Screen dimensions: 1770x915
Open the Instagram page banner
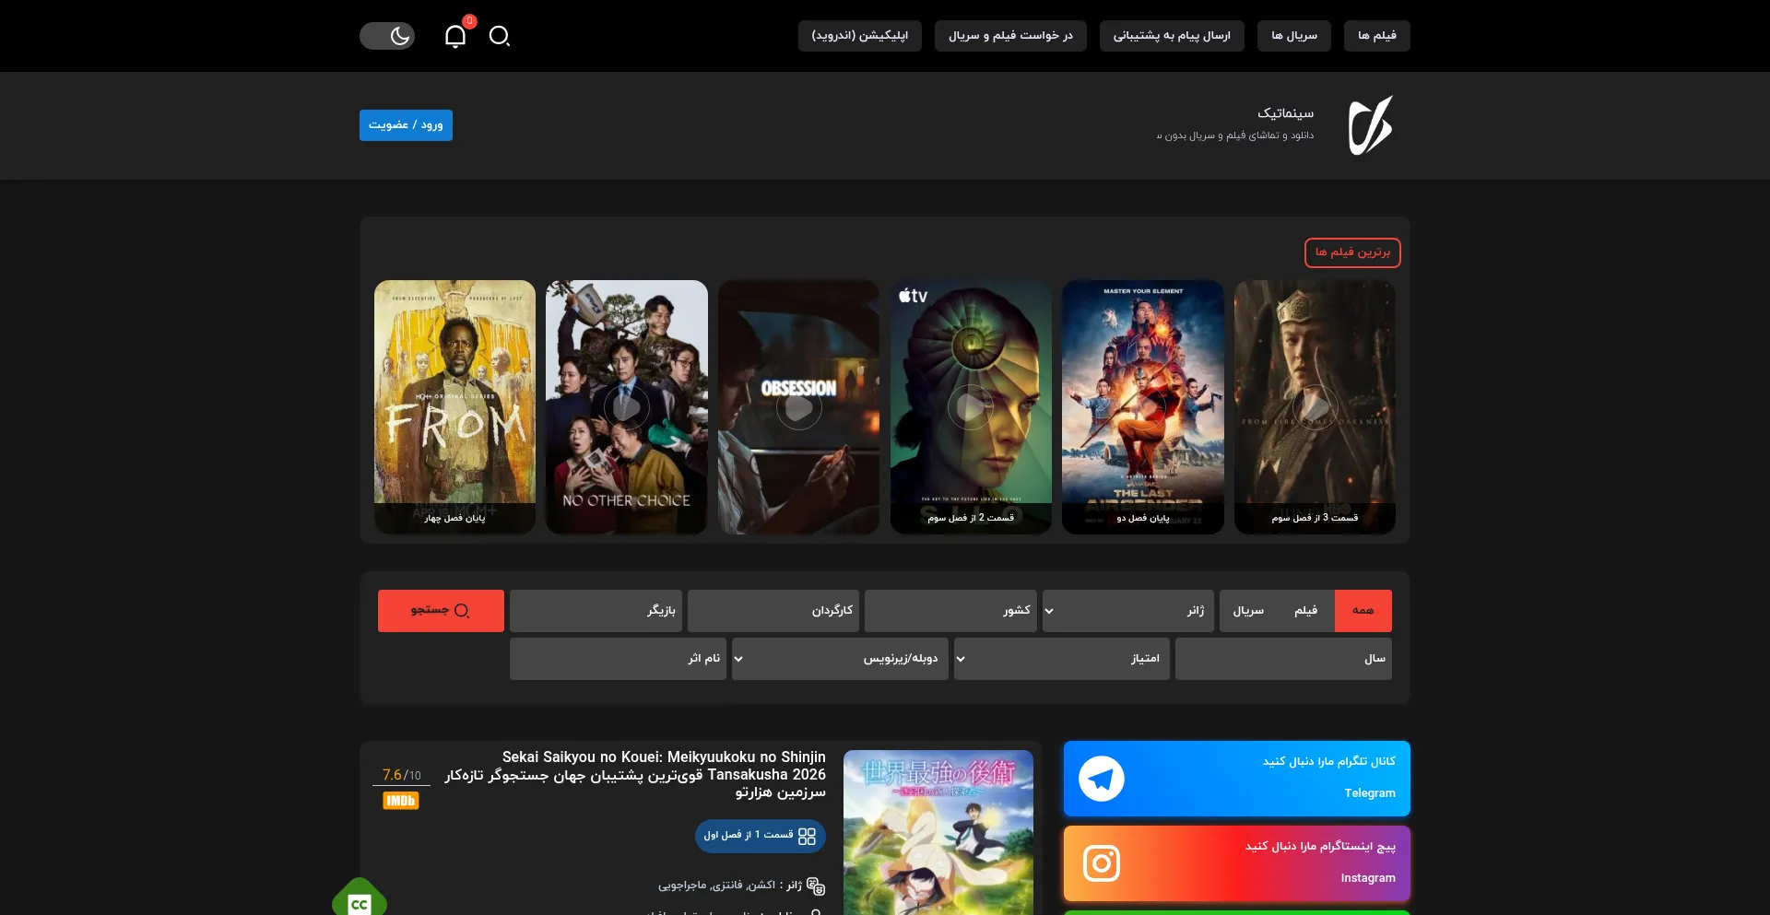coord(1236,863)
